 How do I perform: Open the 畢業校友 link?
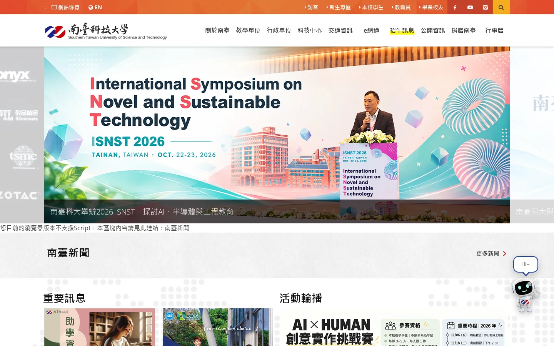pos(431,7)
